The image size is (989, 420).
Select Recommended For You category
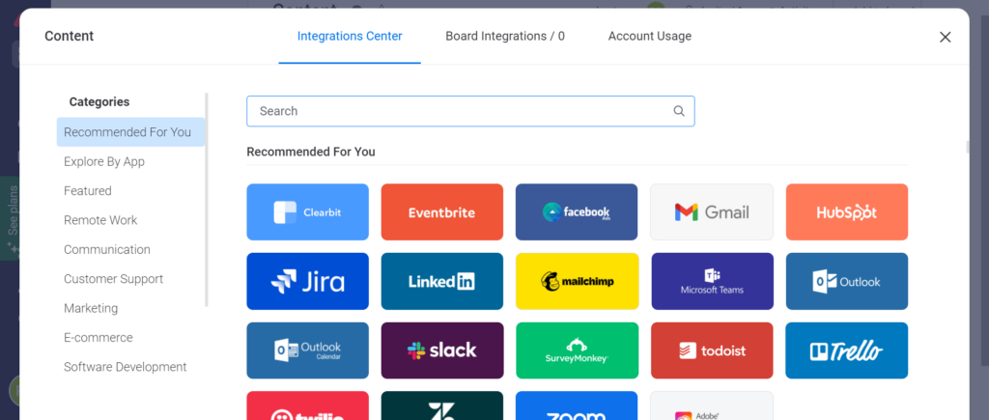[x=130, y=132]
